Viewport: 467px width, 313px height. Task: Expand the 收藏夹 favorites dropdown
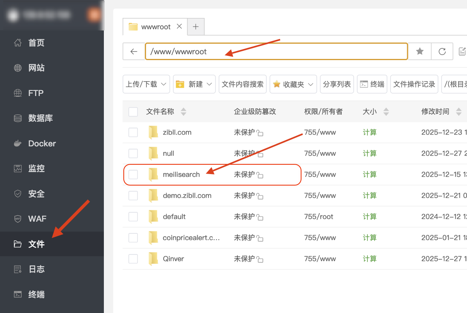tap(293, 84)
